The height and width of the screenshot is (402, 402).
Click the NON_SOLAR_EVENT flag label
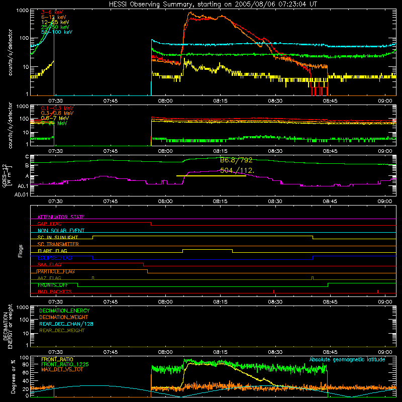tap(61, 231)
